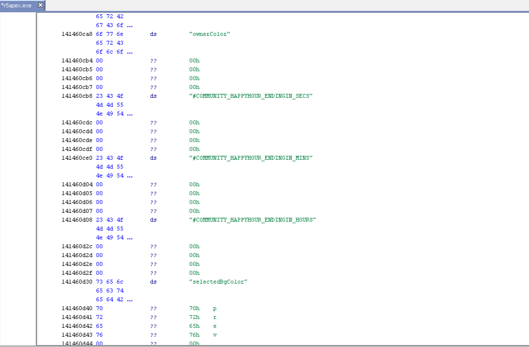Click the HAPPYHOUR_ENDINGIN_MINS string
The image size is (529, 347).
click(251, 158)
